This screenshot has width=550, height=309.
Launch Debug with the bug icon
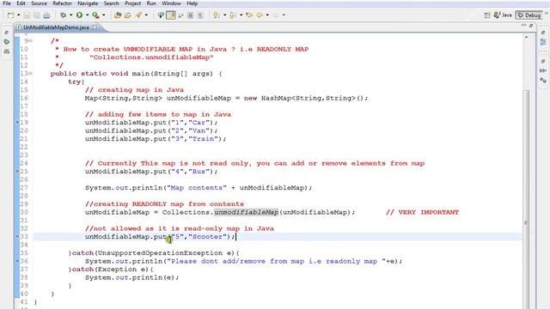point(63,15)
